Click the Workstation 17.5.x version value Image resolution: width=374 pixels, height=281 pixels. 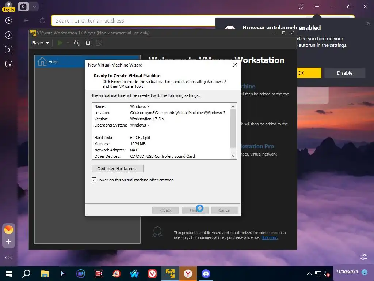pos(147,119)
